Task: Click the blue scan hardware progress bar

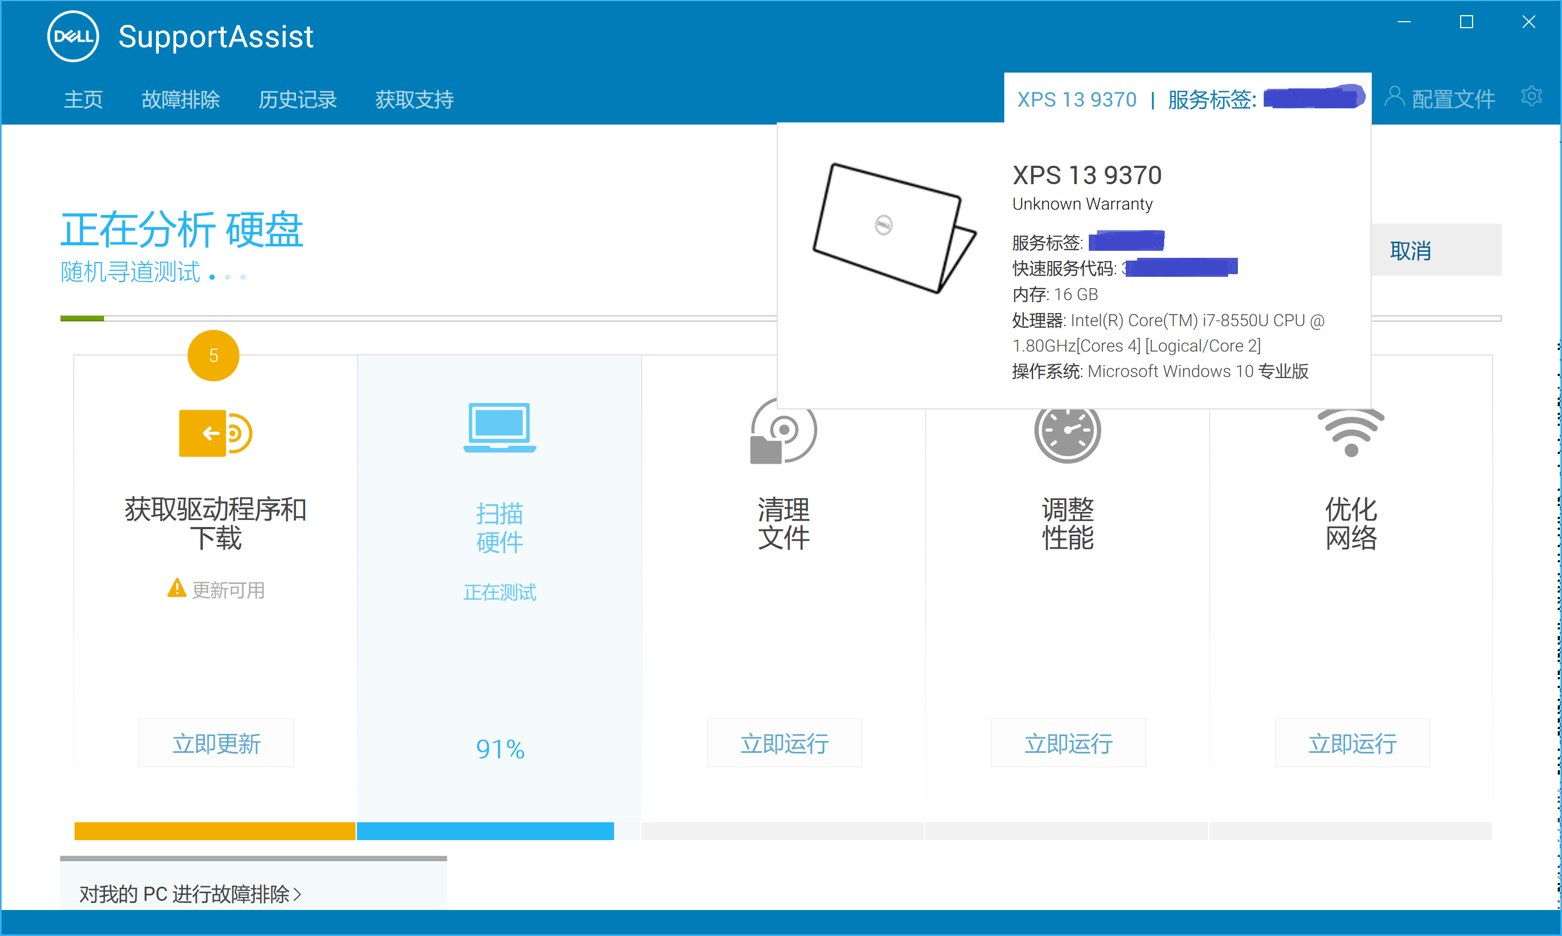Action: point(485,831)
